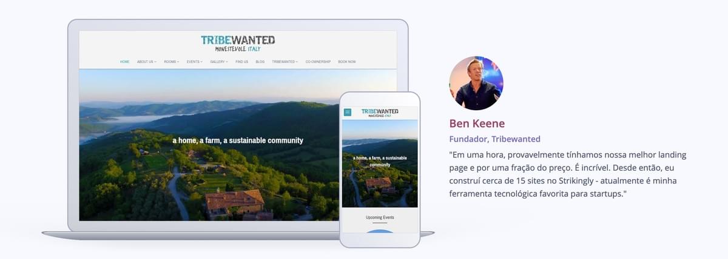Expand the Gallery dropdown menu
The image size is (728, 259).
(219, 62)
